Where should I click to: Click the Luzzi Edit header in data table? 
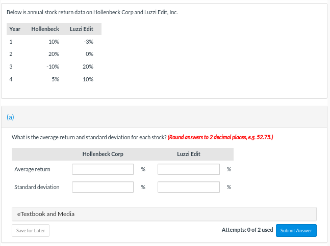point(82,29)
